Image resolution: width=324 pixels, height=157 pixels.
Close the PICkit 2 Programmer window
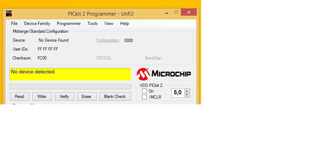point(189,12)
